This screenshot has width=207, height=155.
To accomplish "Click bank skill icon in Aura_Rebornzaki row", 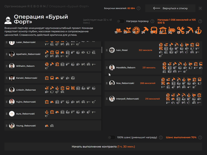I will tap(52, 112).
